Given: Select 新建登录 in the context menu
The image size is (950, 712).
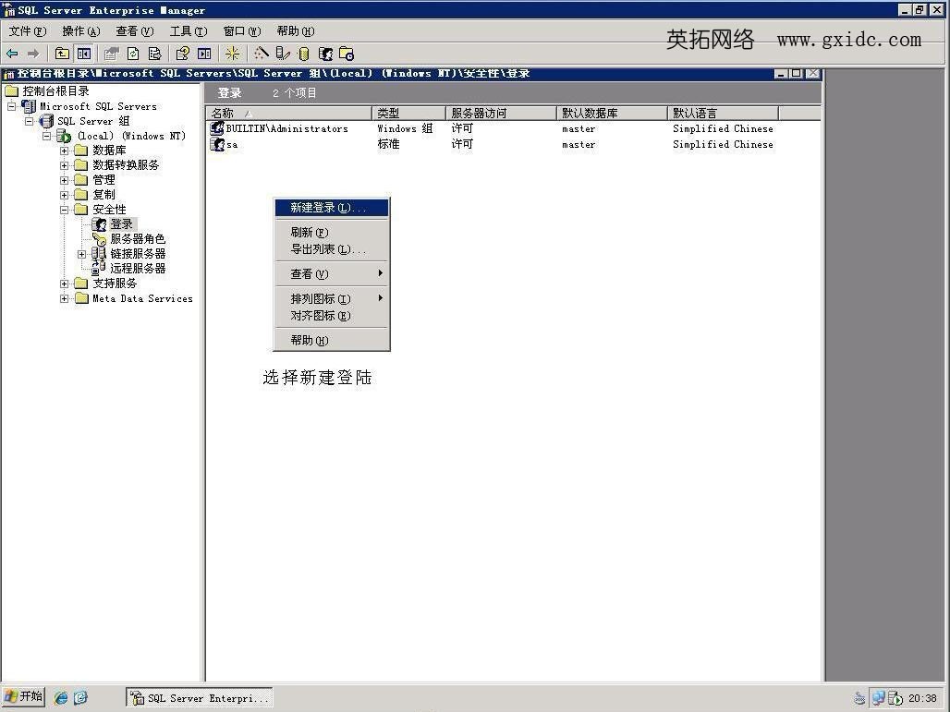Looking at the screenshot, I should coord(327,208).
